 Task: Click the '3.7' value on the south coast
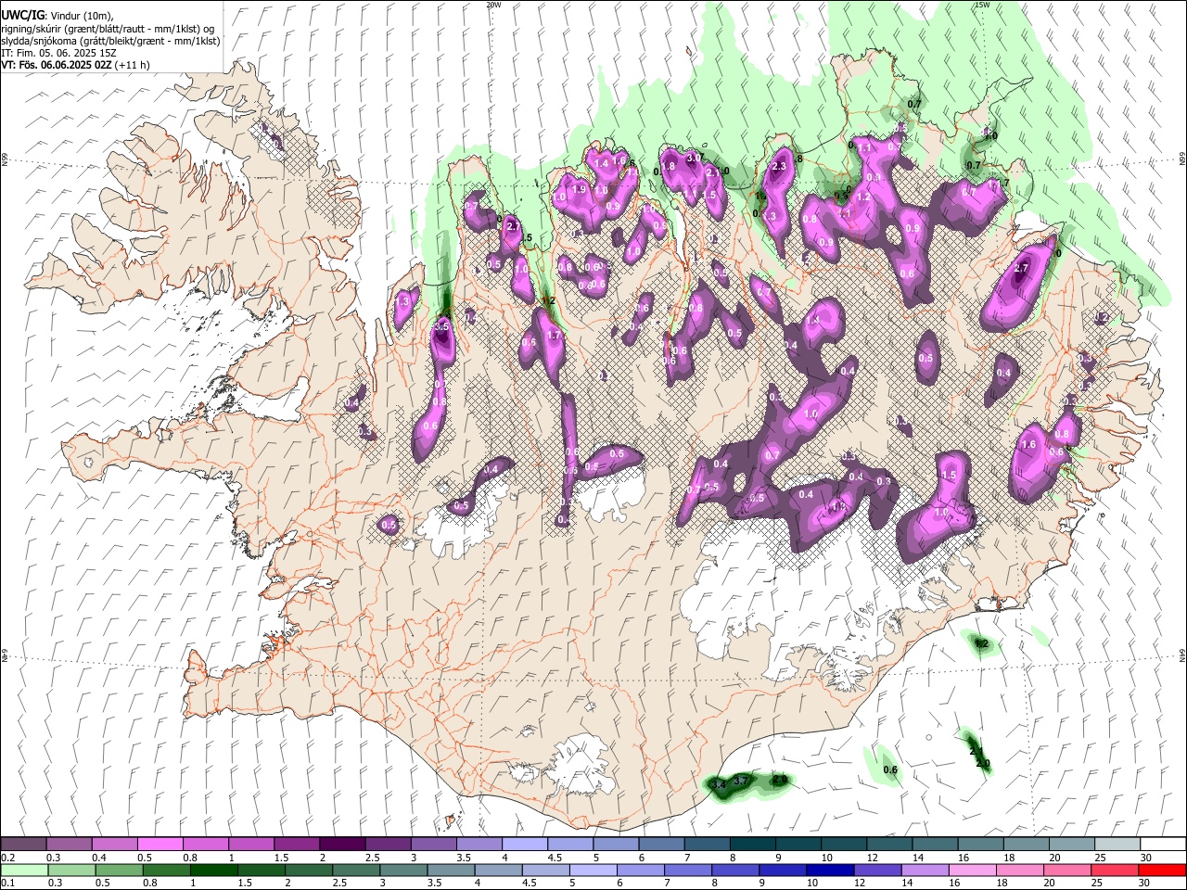741,782
